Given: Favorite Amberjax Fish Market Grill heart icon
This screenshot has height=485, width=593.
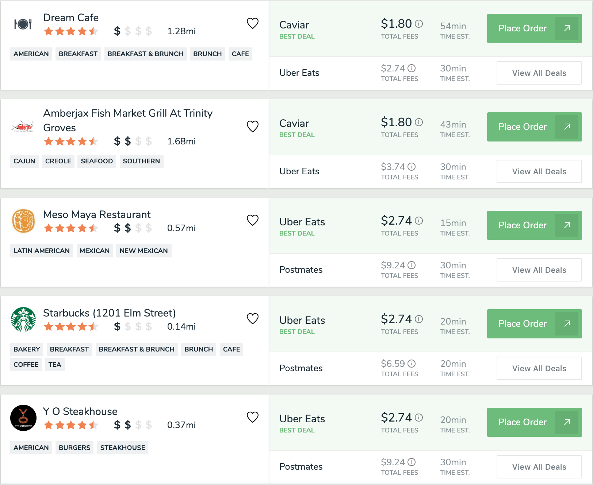Looking at the screenshot, I should [253, 127].
